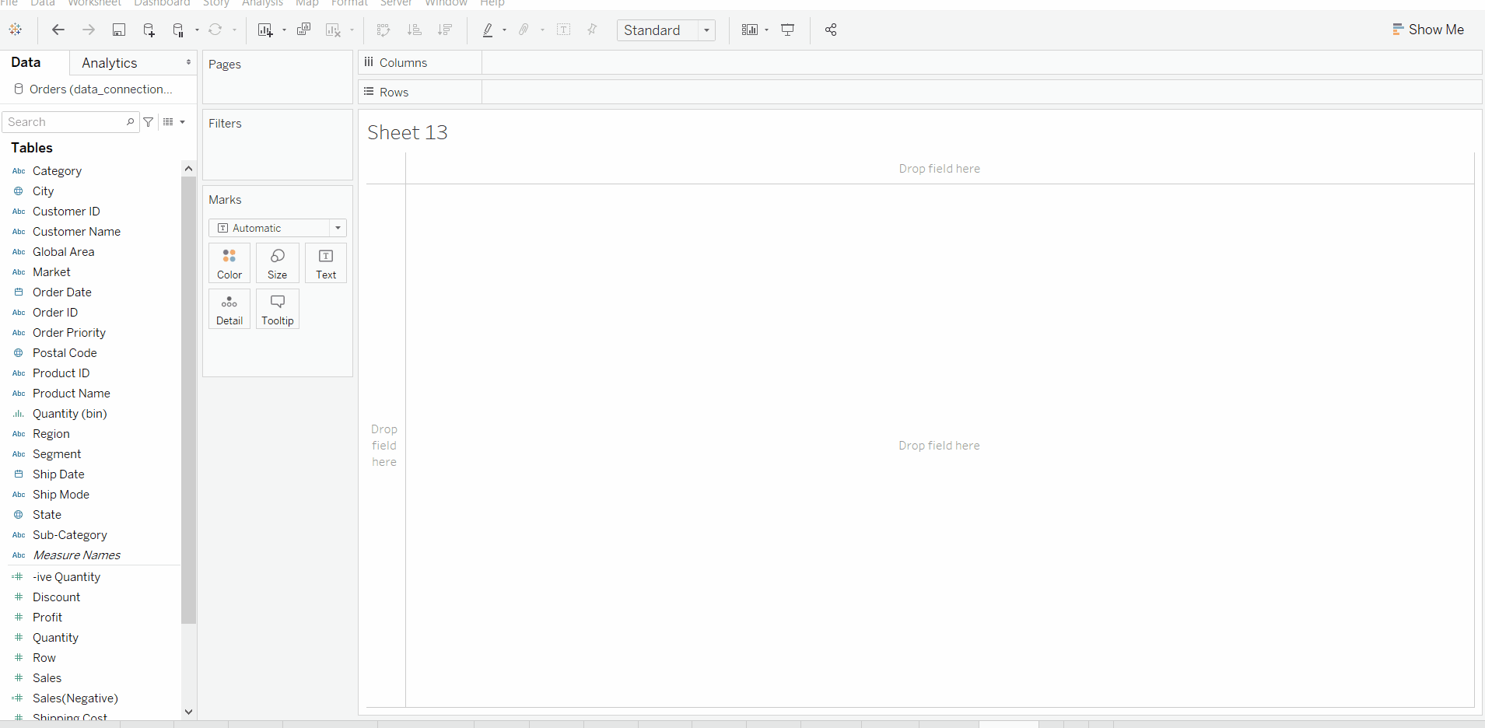Click the Show/Hide Cards icon
Viewport: 1485px width, 728px height.
tap(750, 30)
